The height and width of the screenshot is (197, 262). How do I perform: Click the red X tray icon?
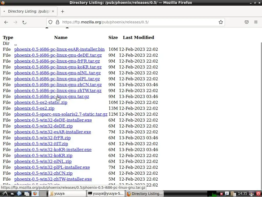coord(221,194)
